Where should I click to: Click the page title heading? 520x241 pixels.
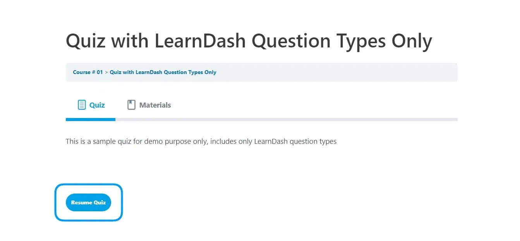[249, 40]
